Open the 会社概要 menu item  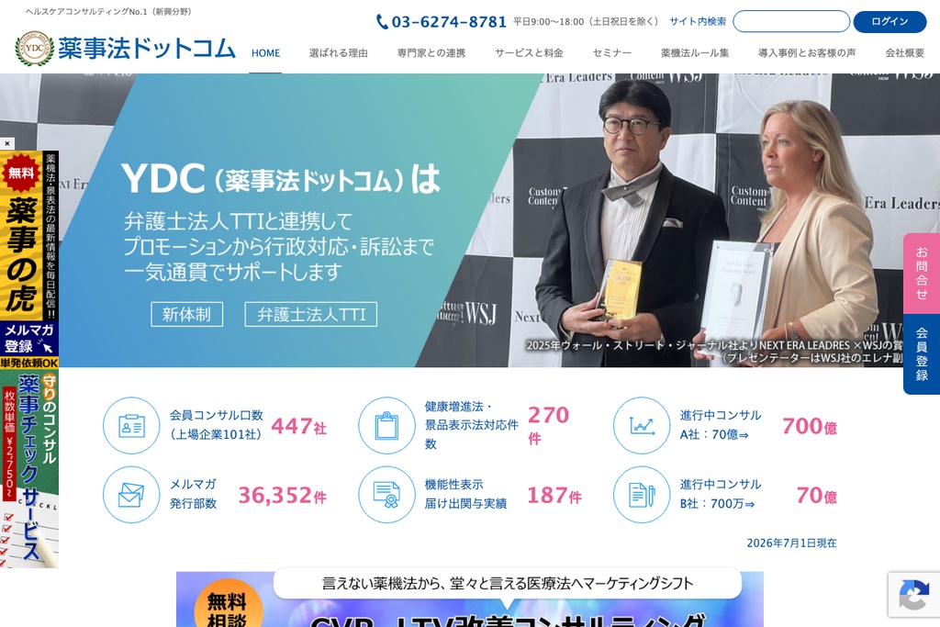[x=904, y=52]
